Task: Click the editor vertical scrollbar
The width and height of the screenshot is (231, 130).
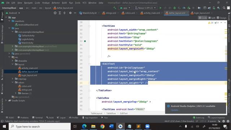Action: [226, 53]
